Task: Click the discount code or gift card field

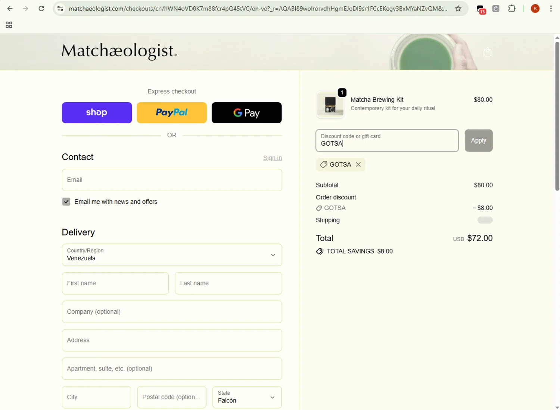Action: point(387,141)
